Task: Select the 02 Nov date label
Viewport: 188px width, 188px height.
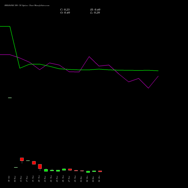Action: coord(15,179)
